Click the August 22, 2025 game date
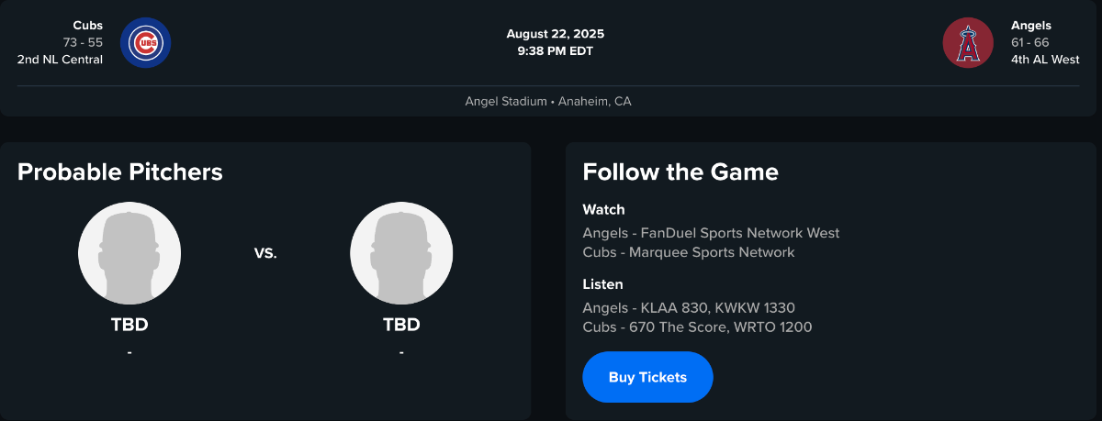Screen dimensions: 1102x421 (556, 34)
